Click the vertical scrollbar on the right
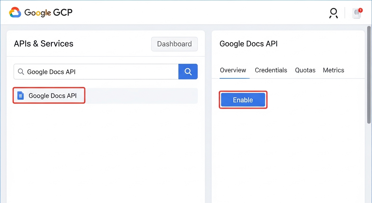The height and width of the screenshot is (203, 372). click(369, 75)
